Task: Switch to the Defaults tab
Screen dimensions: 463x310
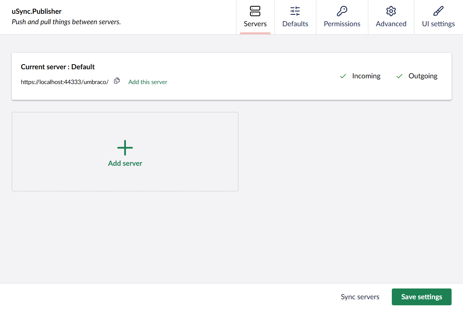Action: tap(295, 24)
